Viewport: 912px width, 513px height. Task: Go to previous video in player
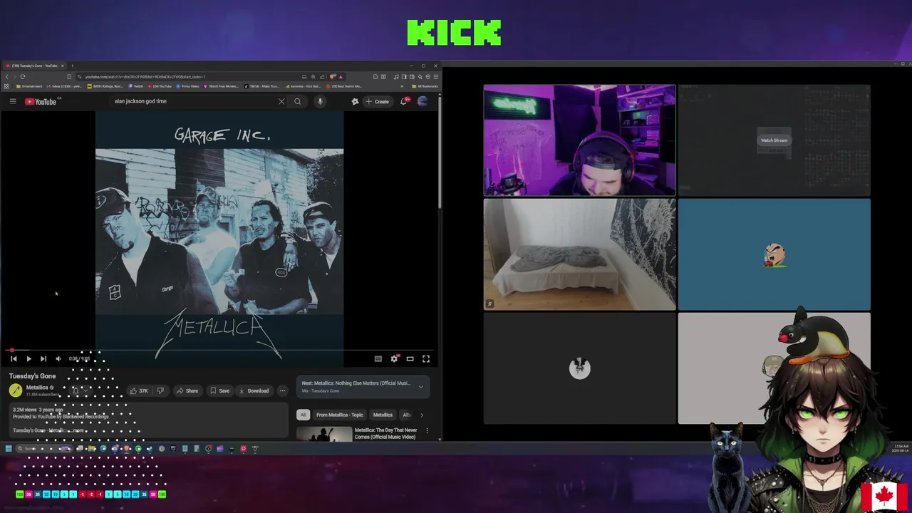[x=14, y=358]
